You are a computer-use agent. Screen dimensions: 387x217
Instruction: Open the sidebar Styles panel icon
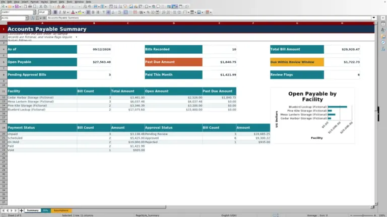point(383,30)
